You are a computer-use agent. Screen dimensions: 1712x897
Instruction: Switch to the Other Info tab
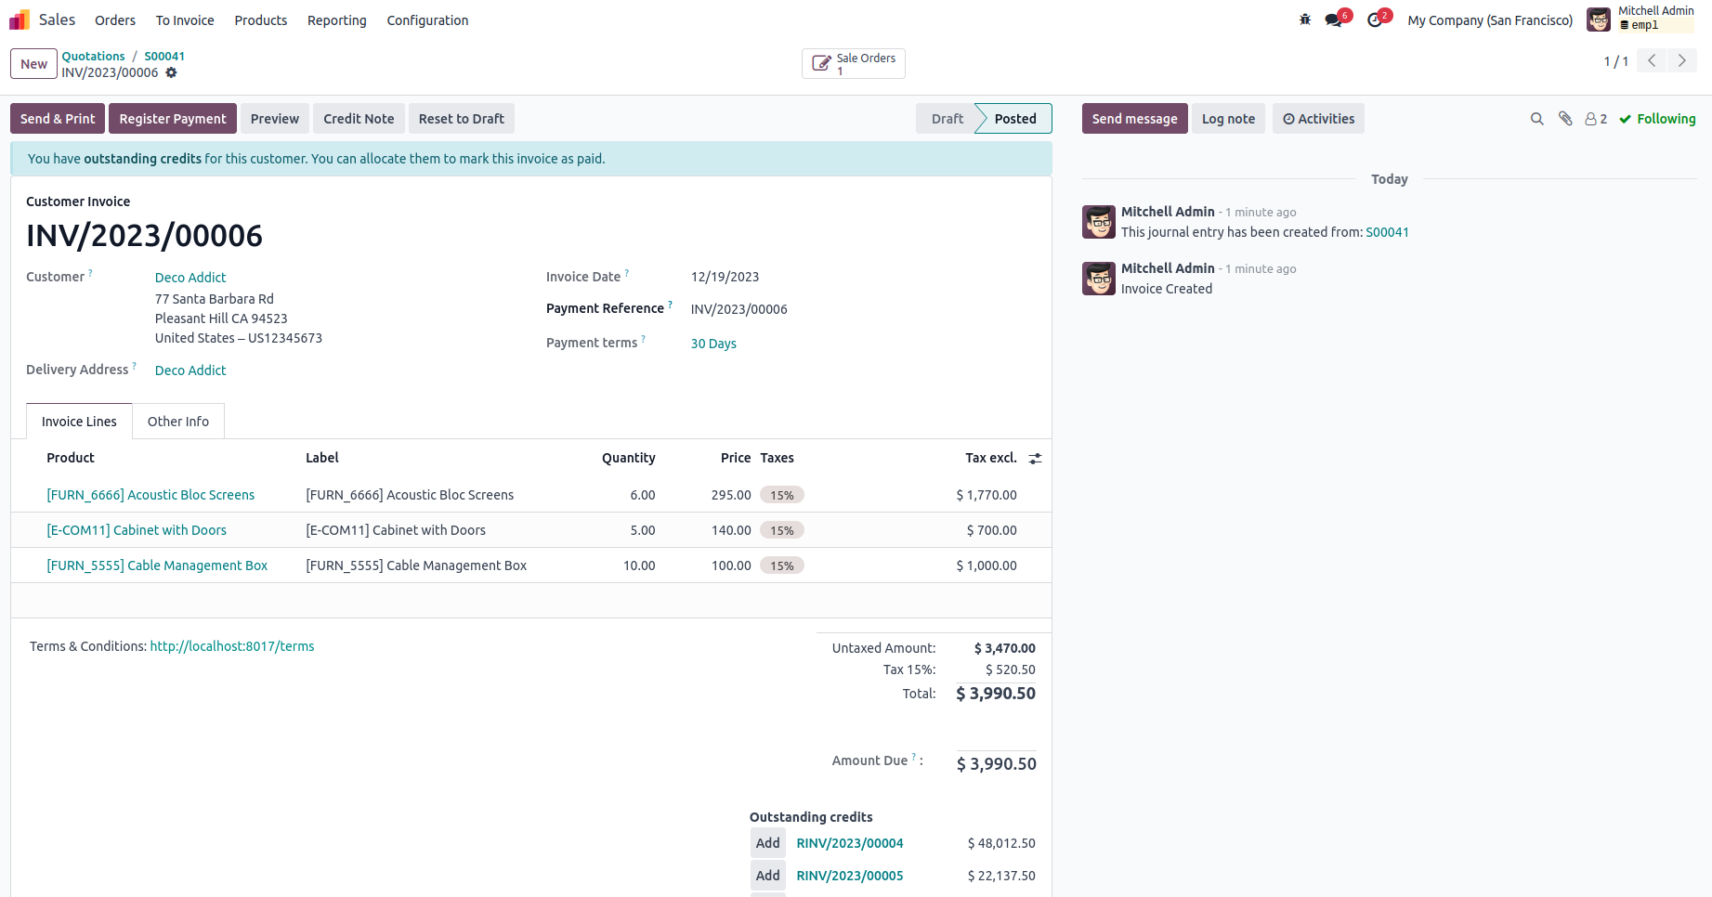pos(178,422)
